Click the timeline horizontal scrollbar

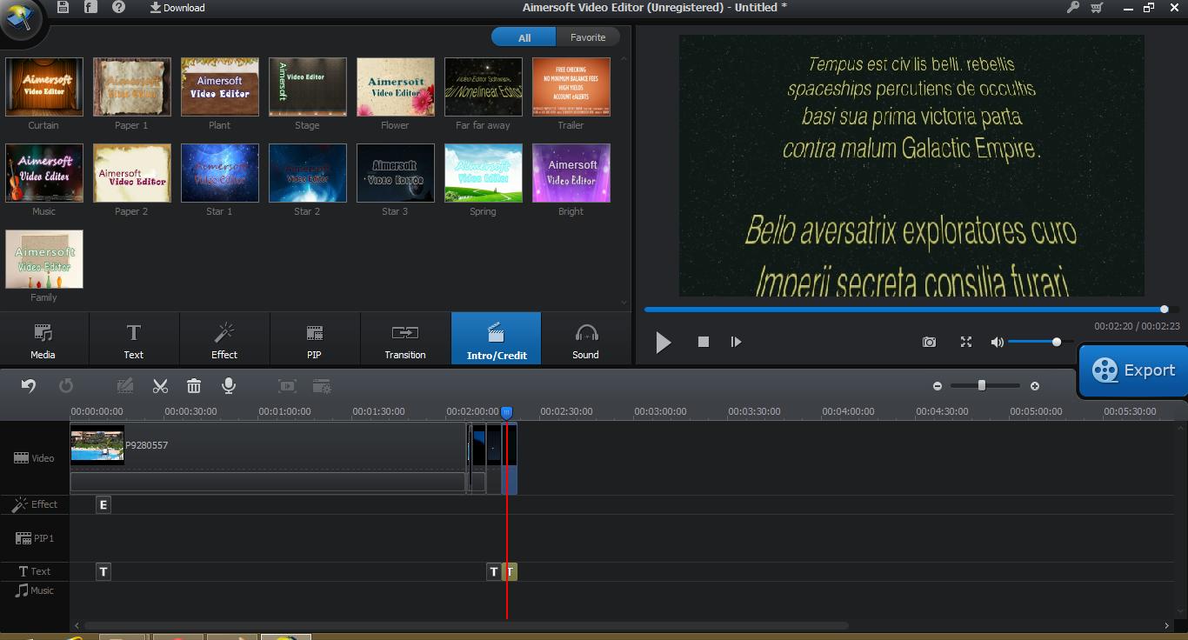(x=466, y=625)
